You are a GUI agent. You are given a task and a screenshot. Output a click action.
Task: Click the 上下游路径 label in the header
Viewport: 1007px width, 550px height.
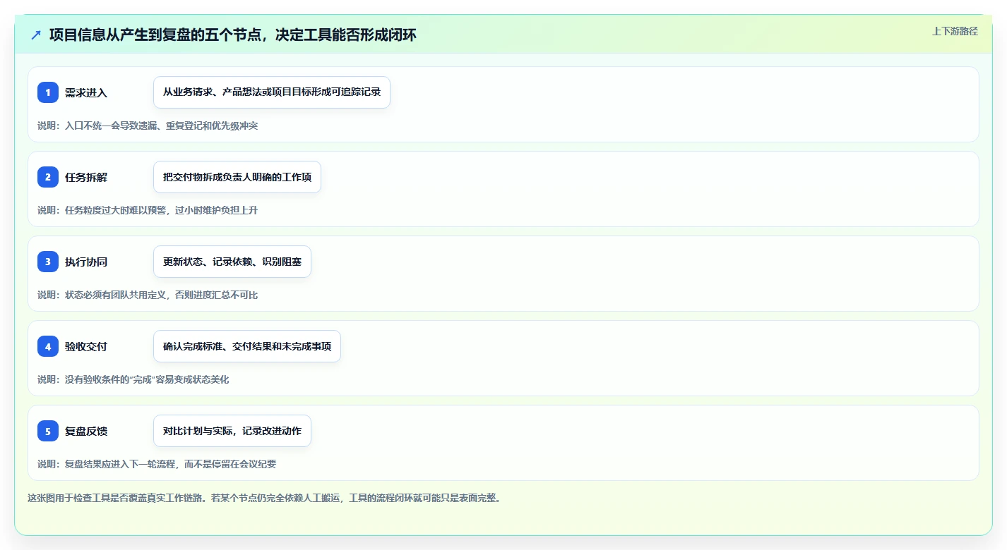(x=955, y=31)
